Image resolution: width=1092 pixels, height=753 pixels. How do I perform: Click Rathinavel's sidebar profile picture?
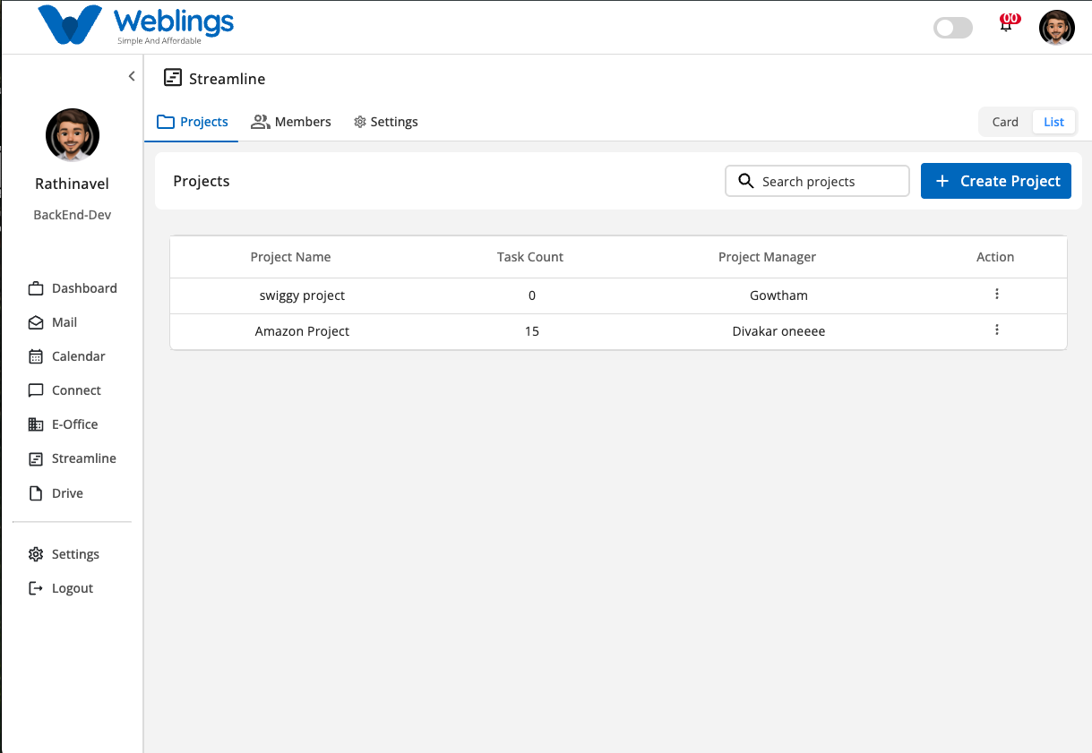point(73,135)
